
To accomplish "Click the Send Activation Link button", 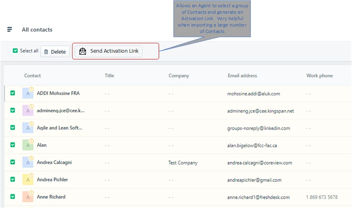I will click(x=108, y=51).
